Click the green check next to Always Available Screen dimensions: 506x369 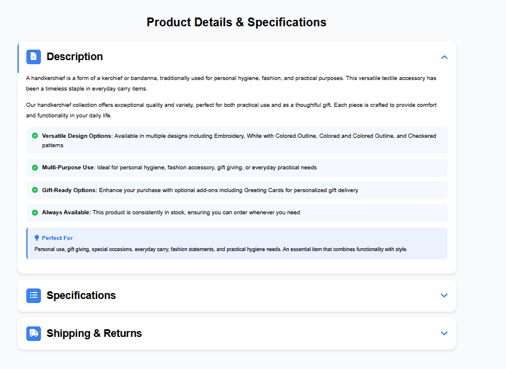pyautogui.click(x=35, y=213)
